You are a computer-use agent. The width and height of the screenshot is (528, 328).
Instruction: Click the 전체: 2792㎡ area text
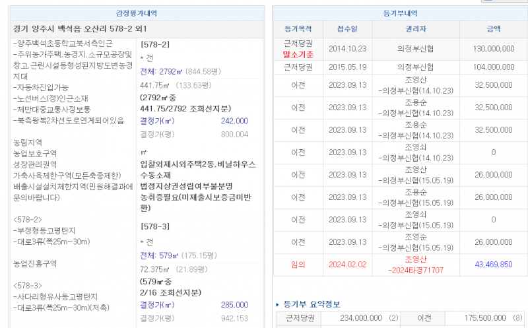point(165,72)
